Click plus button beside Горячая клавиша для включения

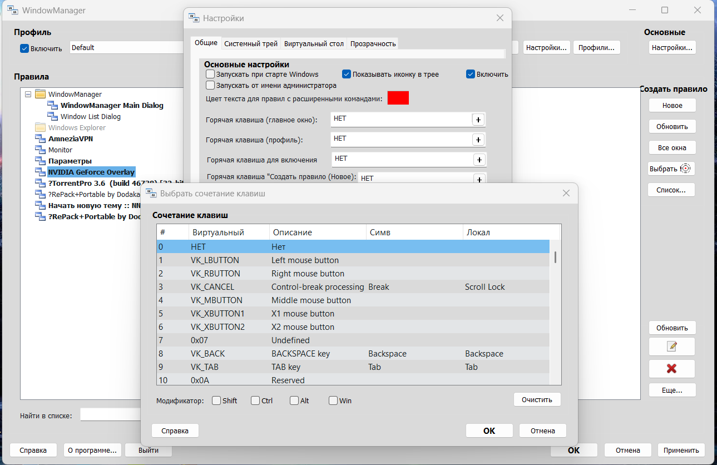click(x=479, y=160)
